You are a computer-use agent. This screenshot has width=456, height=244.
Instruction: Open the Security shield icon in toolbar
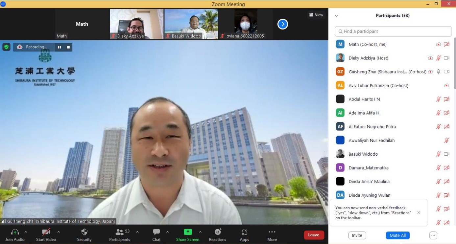pos(84,232)
